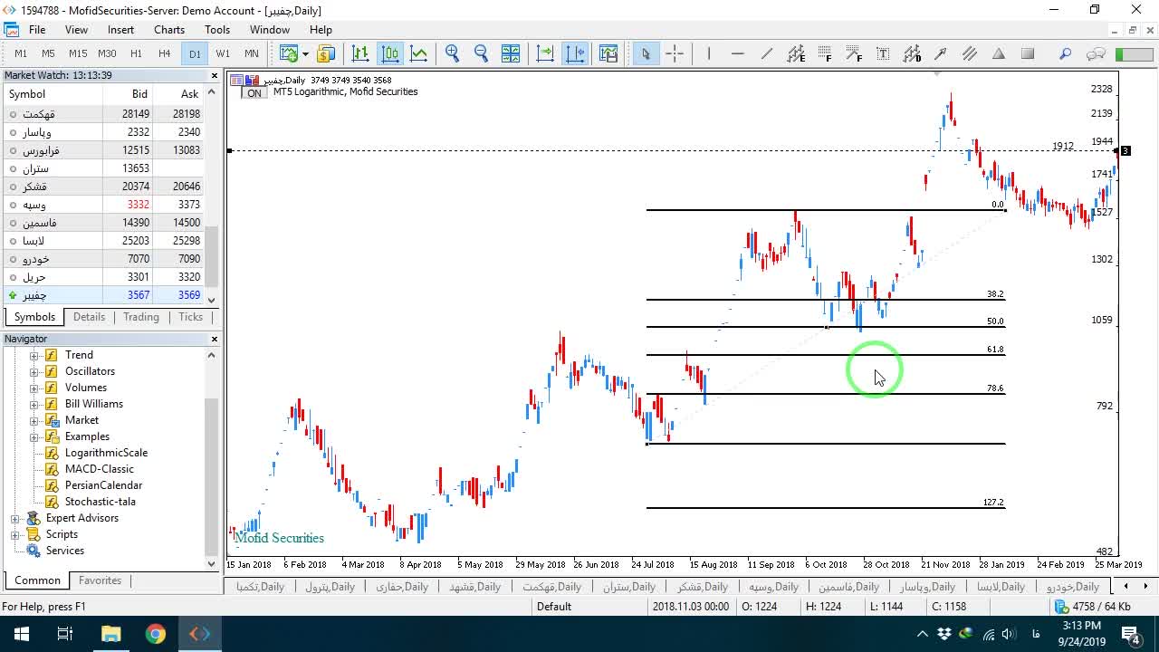Expand the Trend indicators folder

[x=34, y=355]
